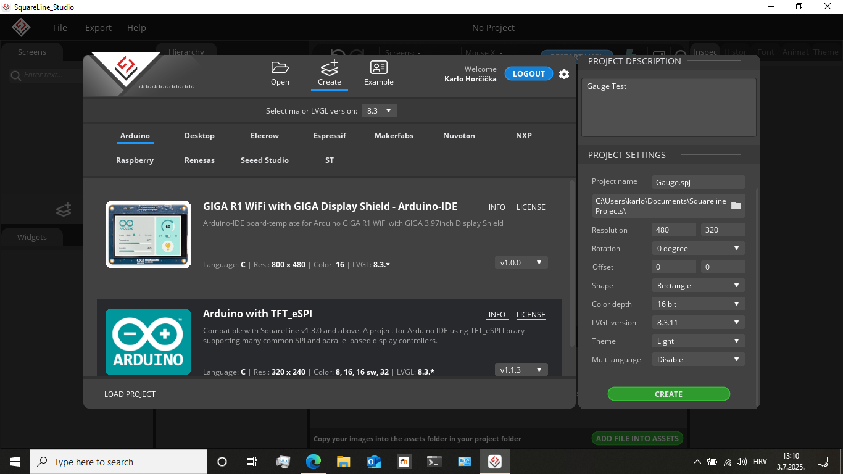Select the NXP vendor tab
The height and width of the screenshot is (474, 843).
524,136
